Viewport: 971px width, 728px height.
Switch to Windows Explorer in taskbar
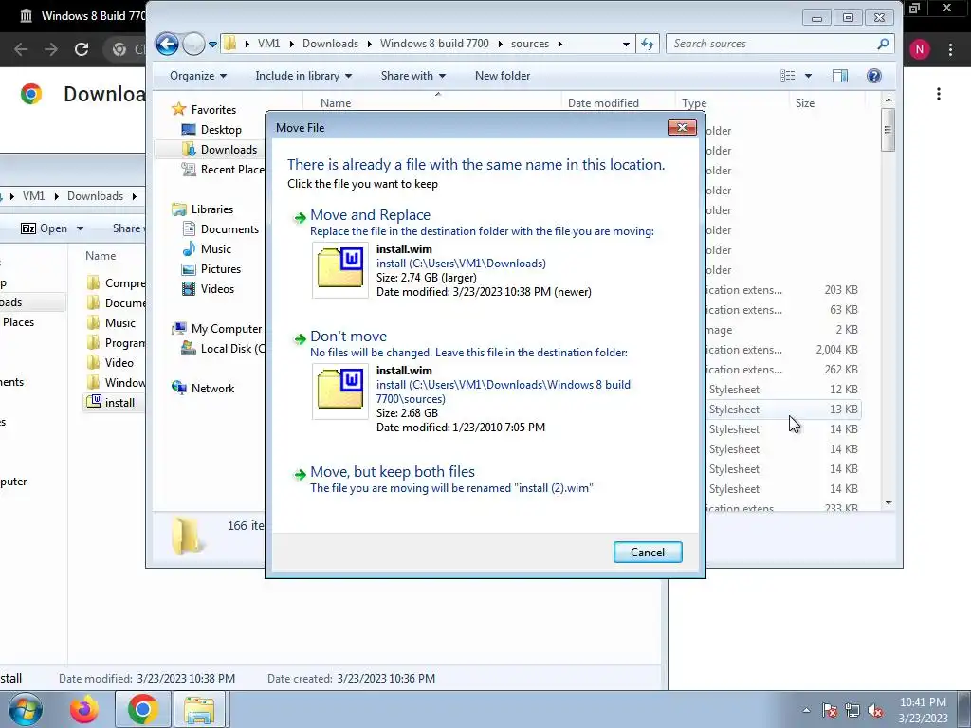tap(200, 709)
